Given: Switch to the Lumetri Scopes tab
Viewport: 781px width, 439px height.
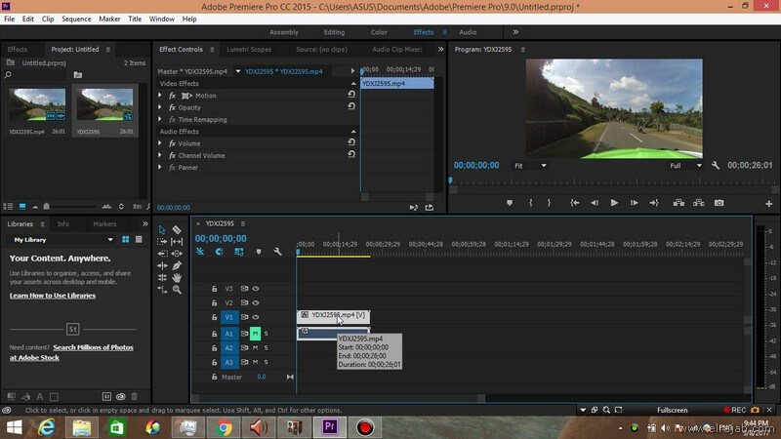Looking at the screenshot, I should tap(249, 50).
